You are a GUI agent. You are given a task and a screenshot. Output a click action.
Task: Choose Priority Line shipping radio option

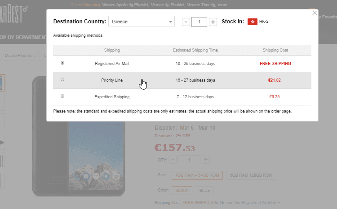point(62,80)
